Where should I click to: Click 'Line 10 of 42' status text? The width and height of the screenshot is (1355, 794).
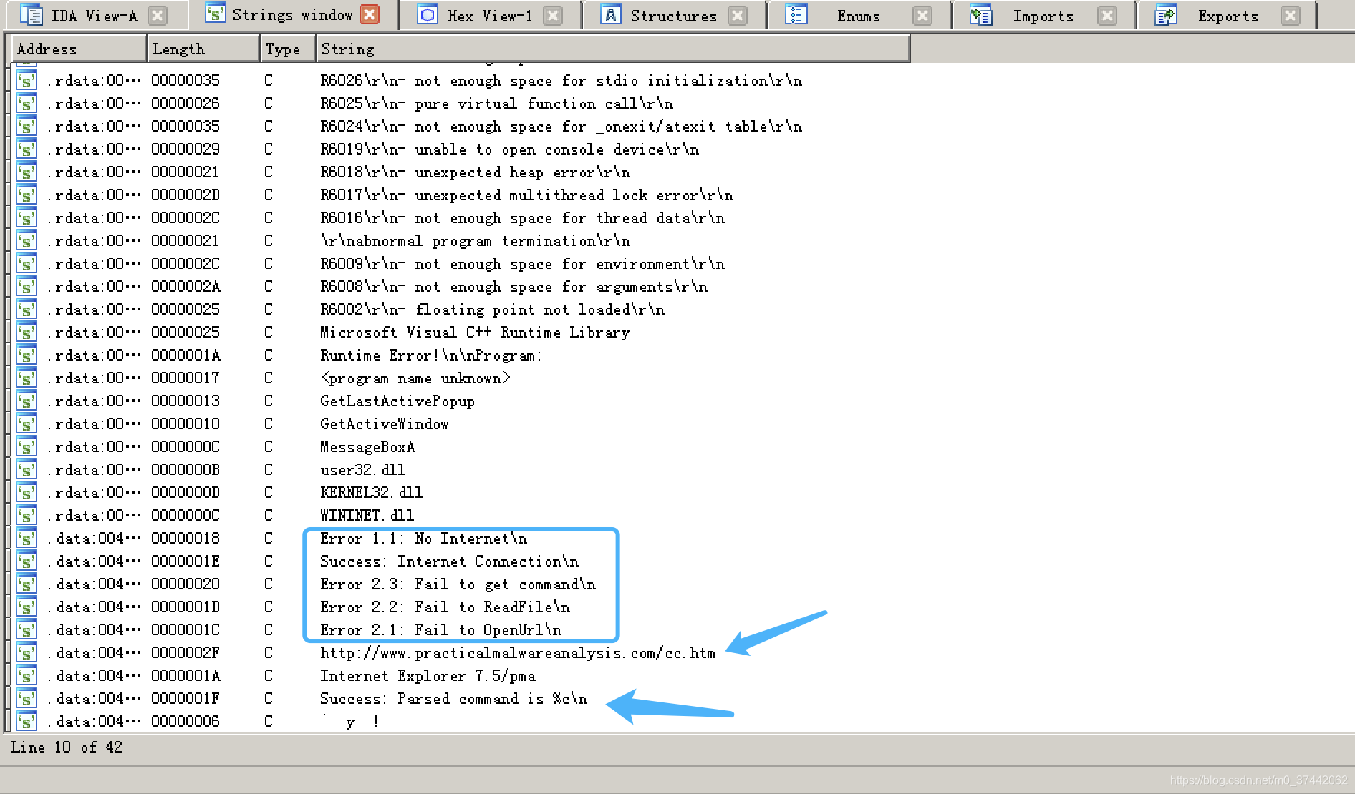pyautogui.click(x=67, y=748)
